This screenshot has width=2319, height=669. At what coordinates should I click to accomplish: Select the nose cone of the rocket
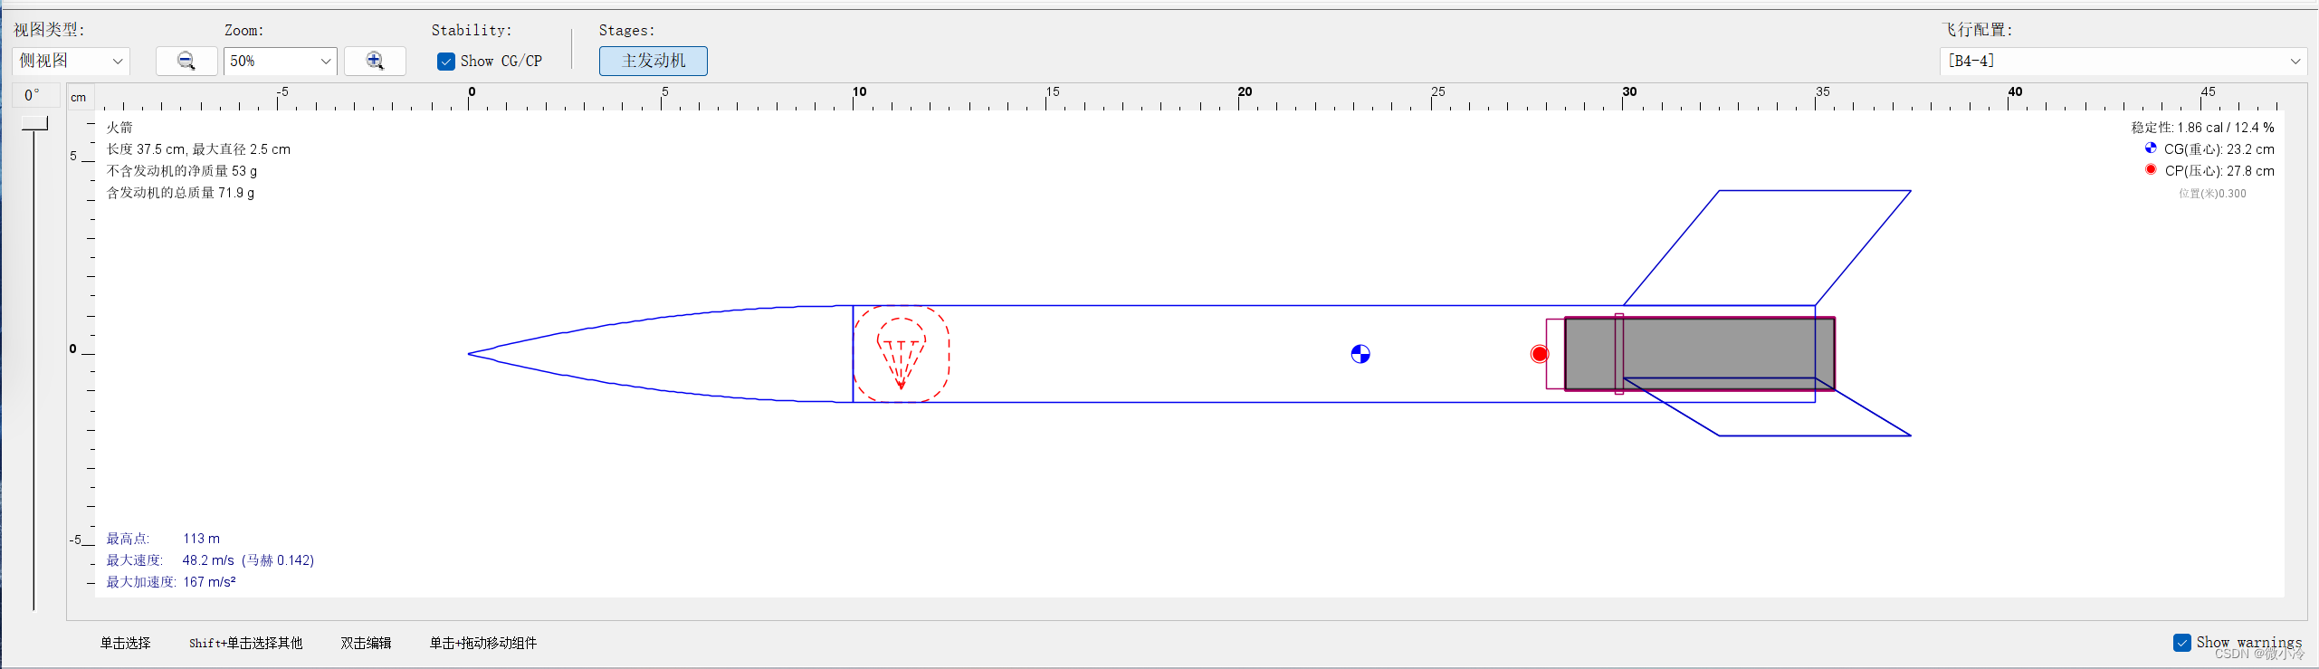(x=661, y=354)
